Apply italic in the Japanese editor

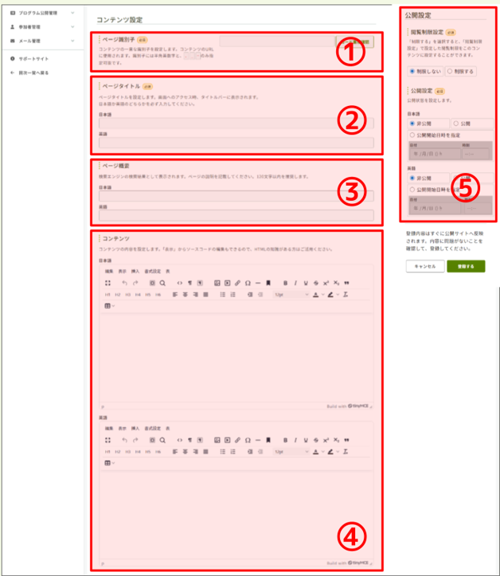(x=295, y=283)
